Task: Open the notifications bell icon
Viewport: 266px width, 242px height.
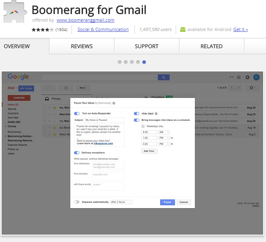Action: pyautogui.click(x=248, y=77)
